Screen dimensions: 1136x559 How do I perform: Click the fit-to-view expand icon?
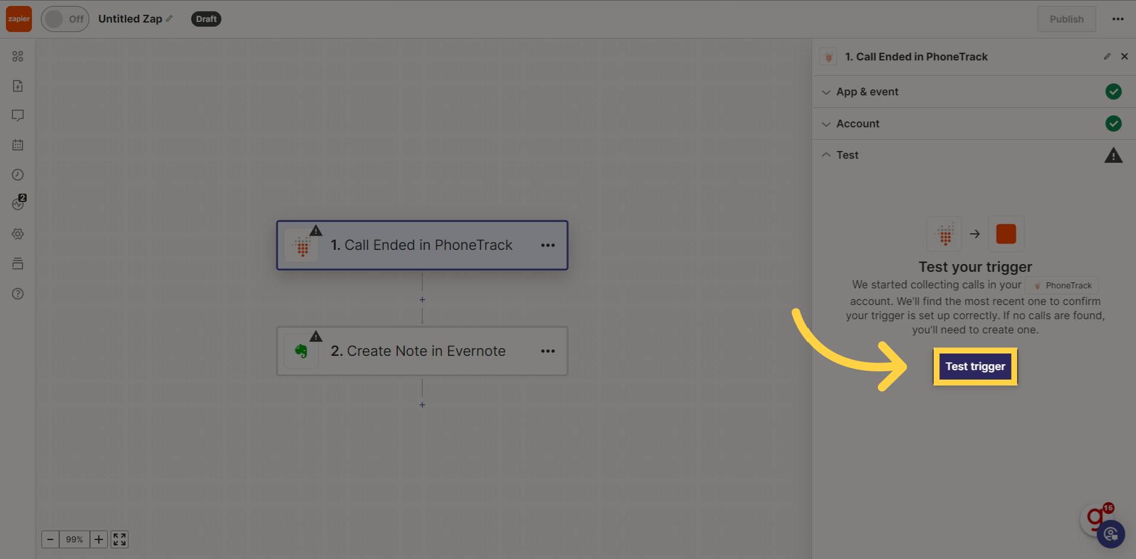[120, 539]
